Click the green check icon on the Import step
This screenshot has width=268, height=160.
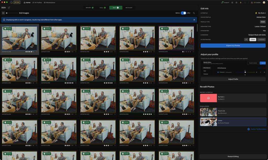pyautogui.click(x=93, y=8)
